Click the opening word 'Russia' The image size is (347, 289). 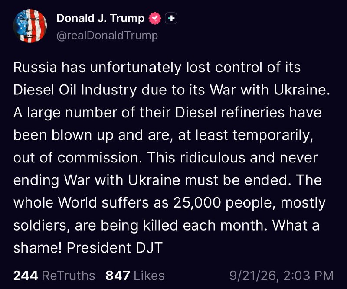click(x=35, y=67)
